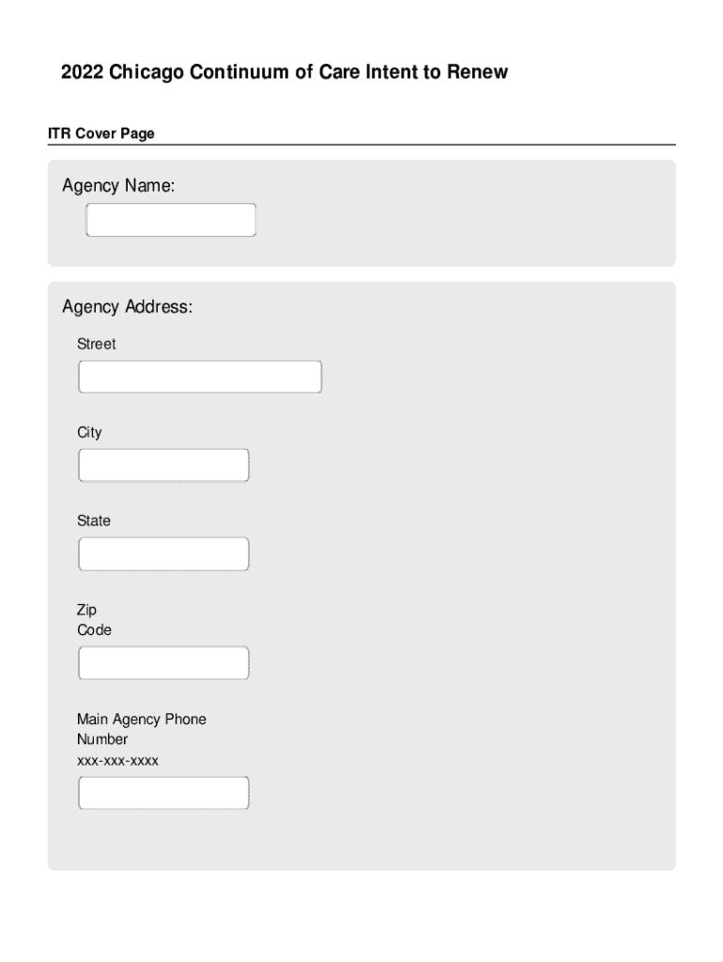
Task: Click the 'Zip' label text
Action: (x=86, y=611)
